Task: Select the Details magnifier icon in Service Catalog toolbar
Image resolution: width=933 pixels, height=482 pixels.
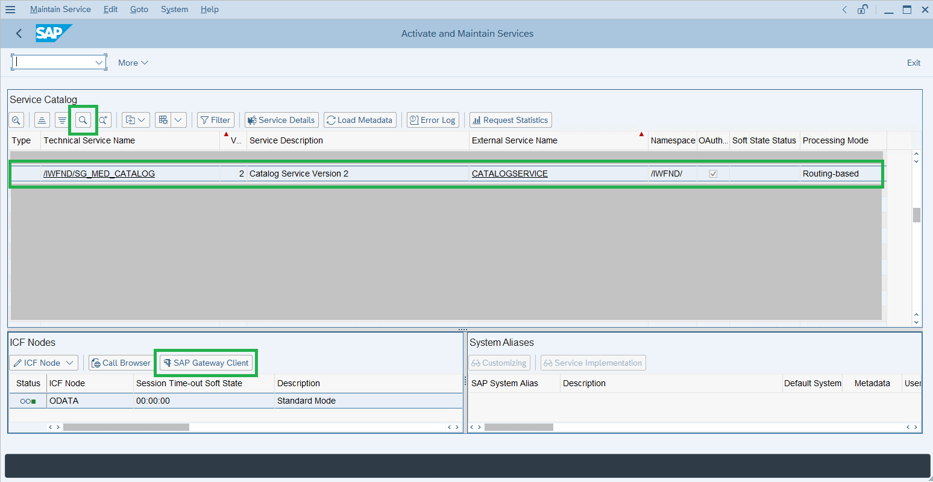Action: [x=16, y=119]
